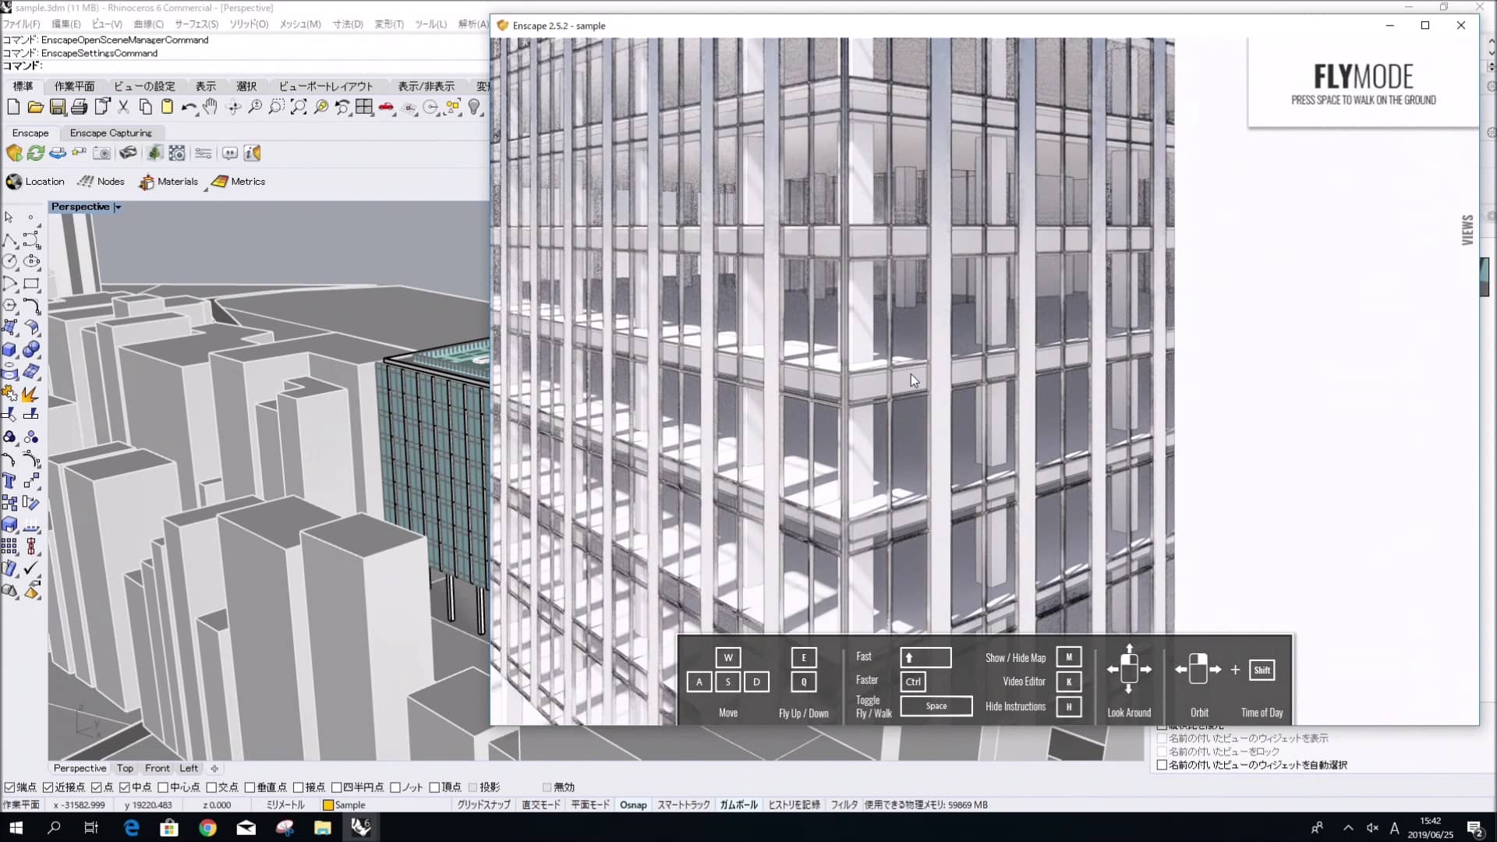1497x842 pixels.
Task: Toggle the 端点 osnap checkbox
Action: click(9, 787)
